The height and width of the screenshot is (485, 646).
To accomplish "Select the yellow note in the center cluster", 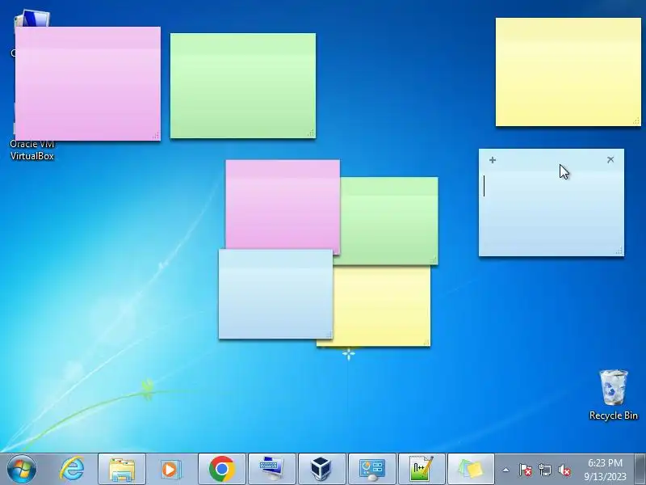I will 382,306.
